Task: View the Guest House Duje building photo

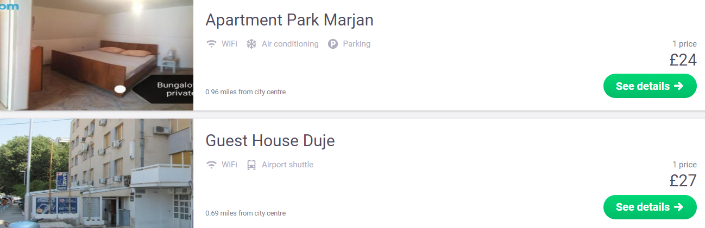Action: coord(97,173)
